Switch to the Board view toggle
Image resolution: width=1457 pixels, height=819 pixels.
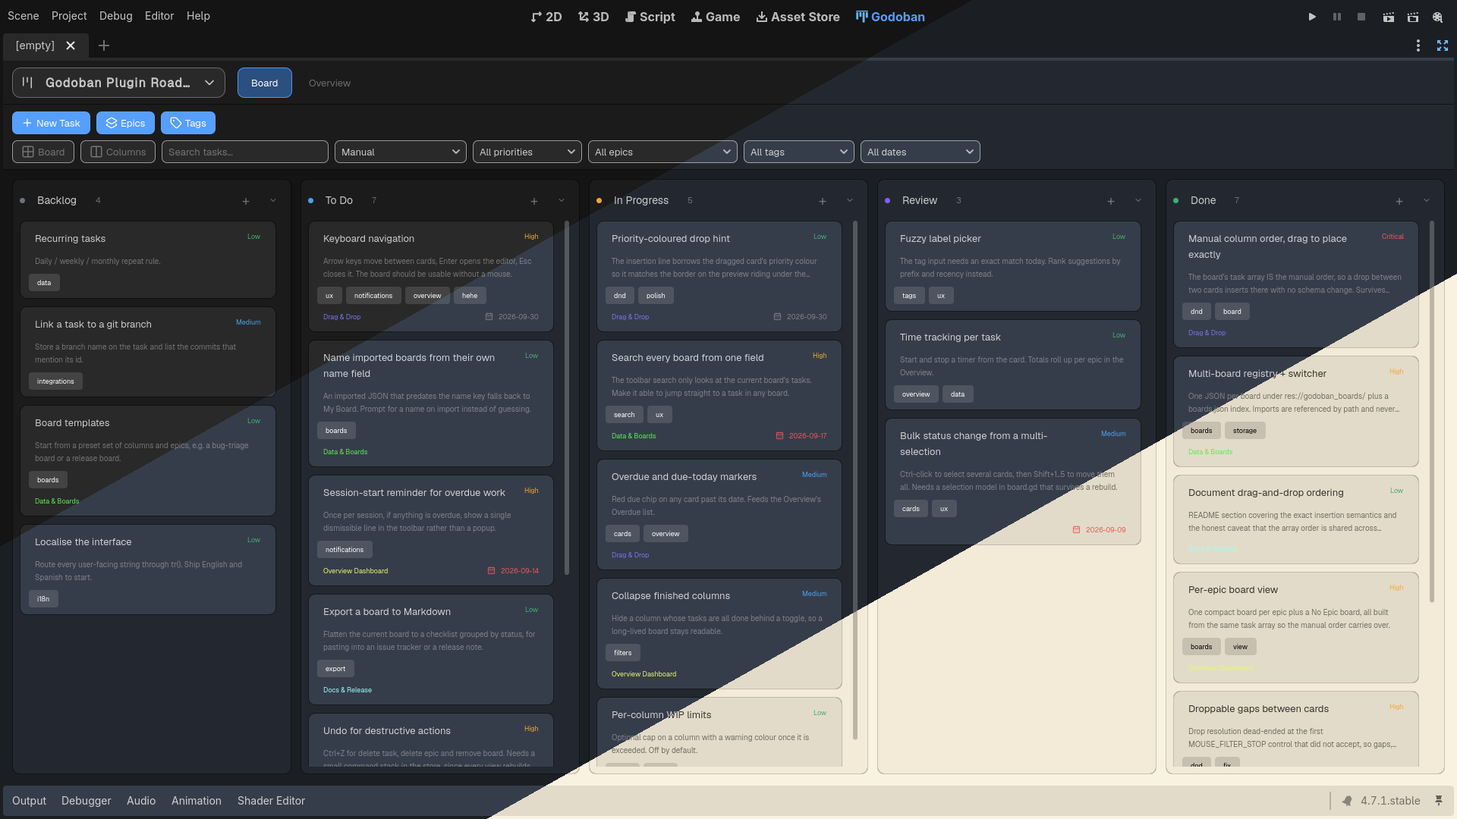43,152
